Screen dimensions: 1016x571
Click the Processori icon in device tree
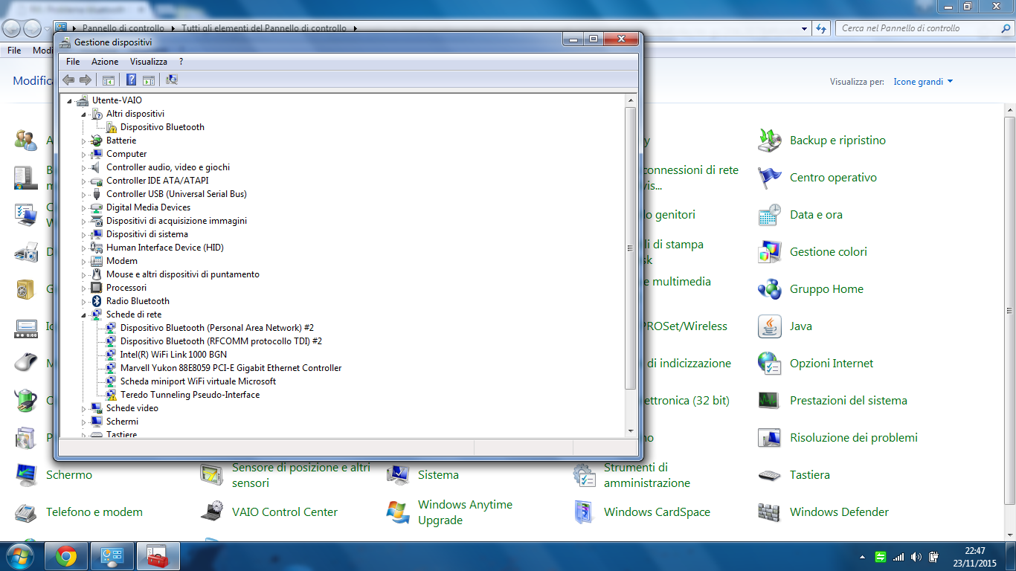pos(96,288)
